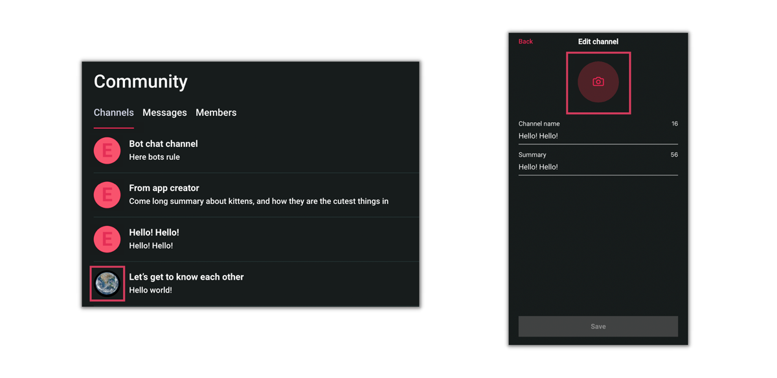Click the Earth avatar thumbnail
The width and height of the screenshot is (777, 378).
pyautogui.click(x=107, y=283)
